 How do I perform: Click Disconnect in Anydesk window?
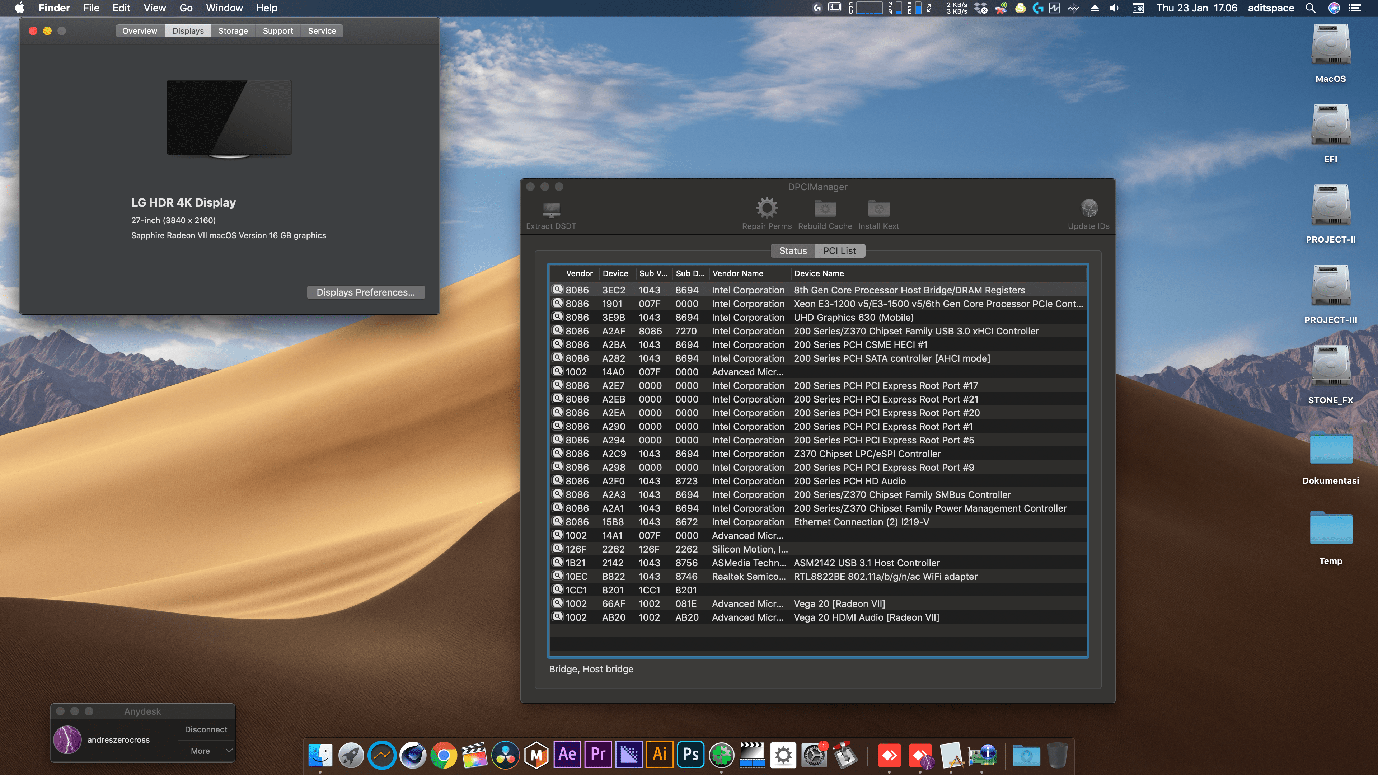(x=206, y=729)
